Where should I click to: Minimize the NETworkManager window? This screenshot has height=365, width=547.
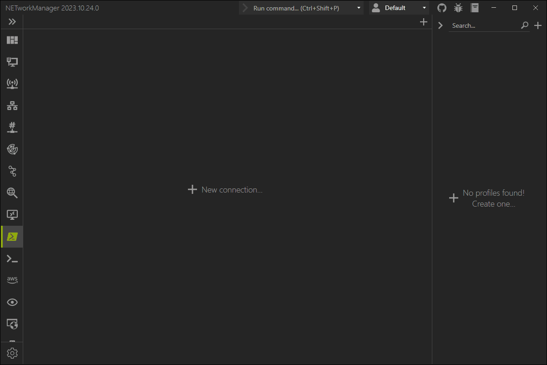(494, 8)
